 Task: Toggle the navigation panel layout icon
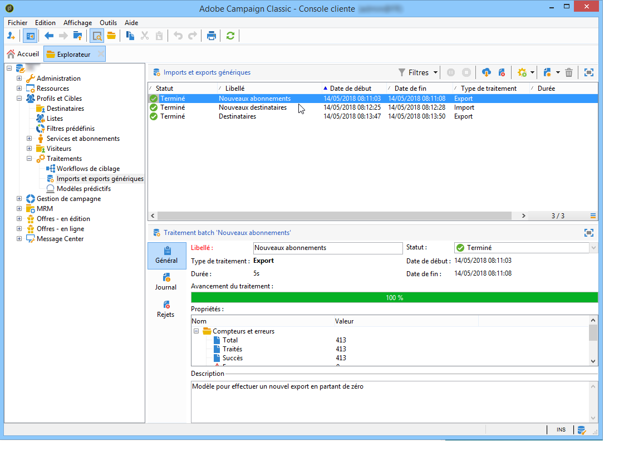30,36
